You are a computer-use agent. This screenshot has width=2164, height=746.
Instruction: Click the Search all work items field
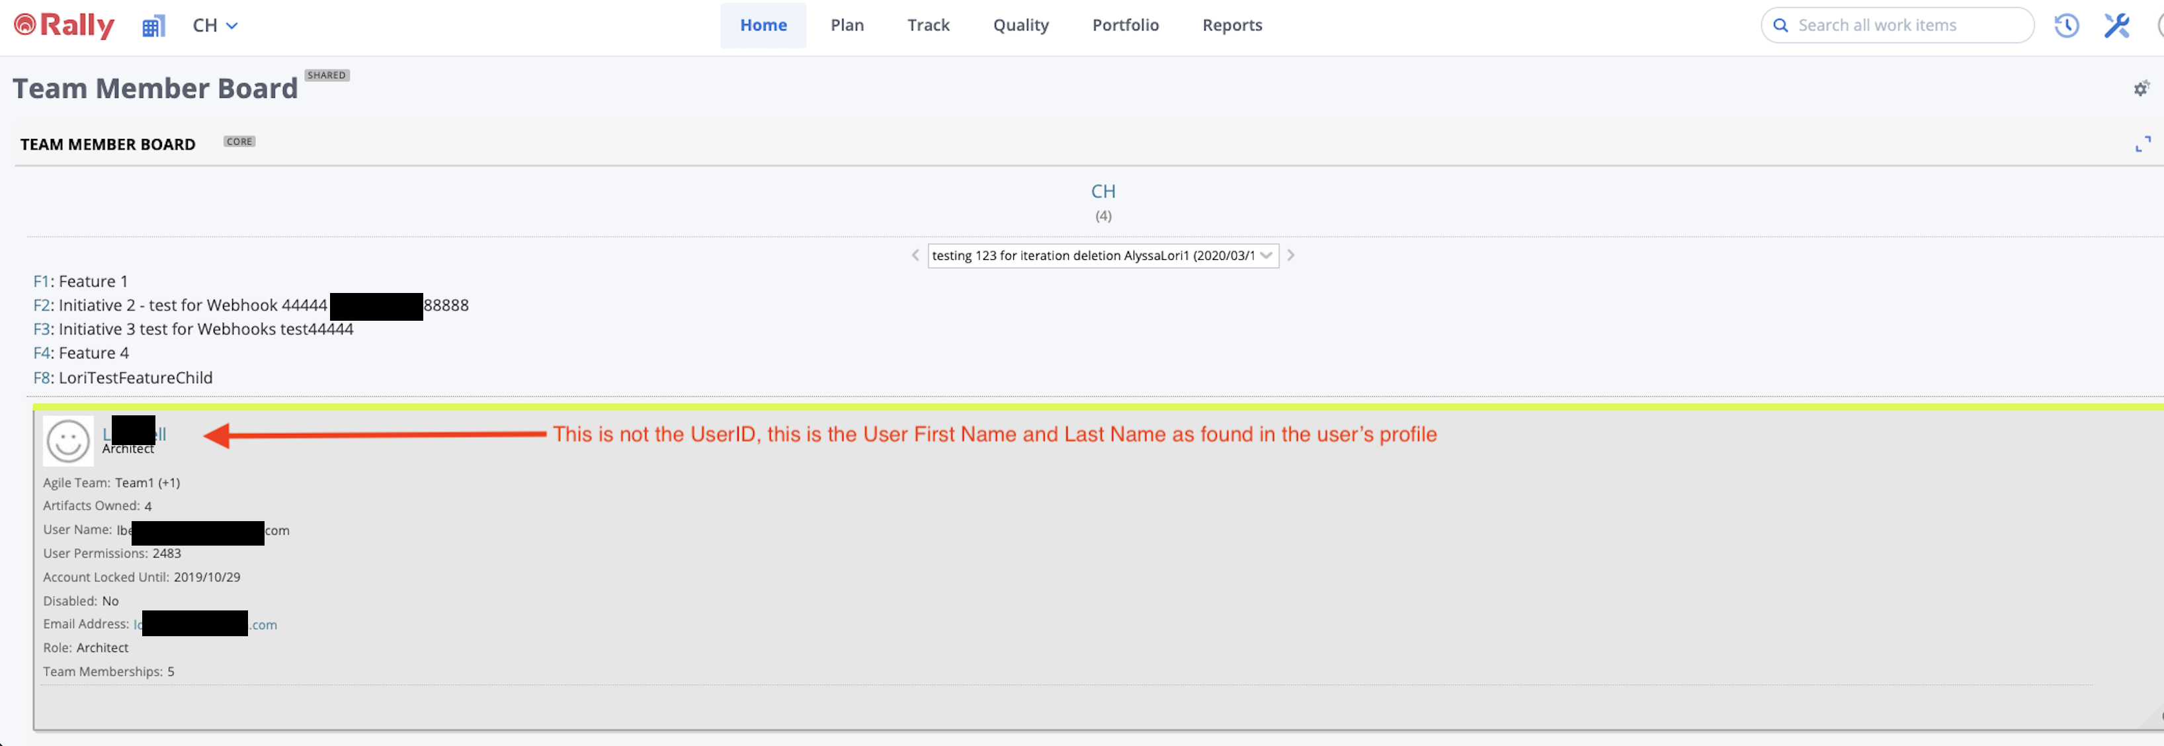(1905, 25)
